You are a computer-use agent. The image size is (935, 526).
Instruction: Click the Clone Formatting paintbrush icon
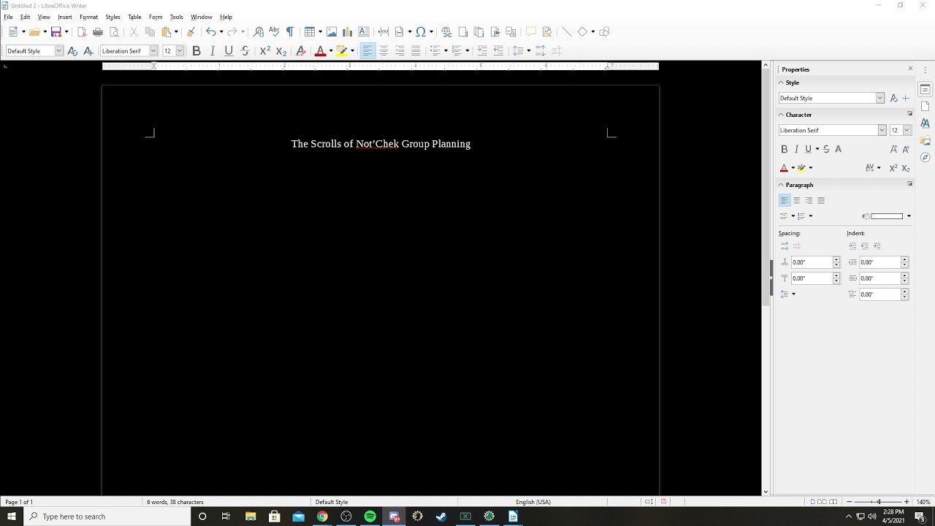click(x=191, y=31)
